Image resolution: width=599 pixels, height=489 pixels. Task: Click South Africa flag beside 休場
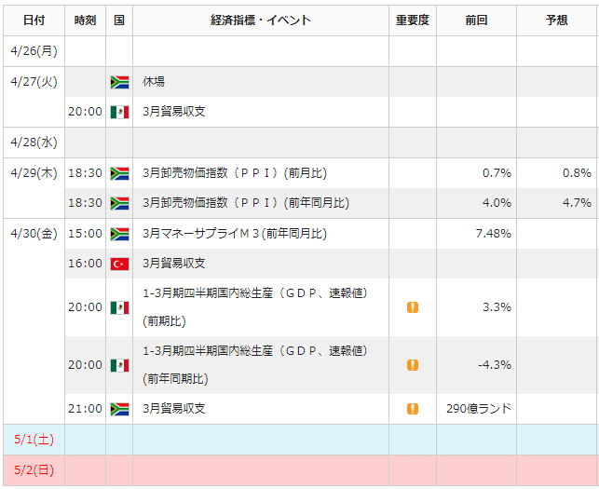point(119,82)
